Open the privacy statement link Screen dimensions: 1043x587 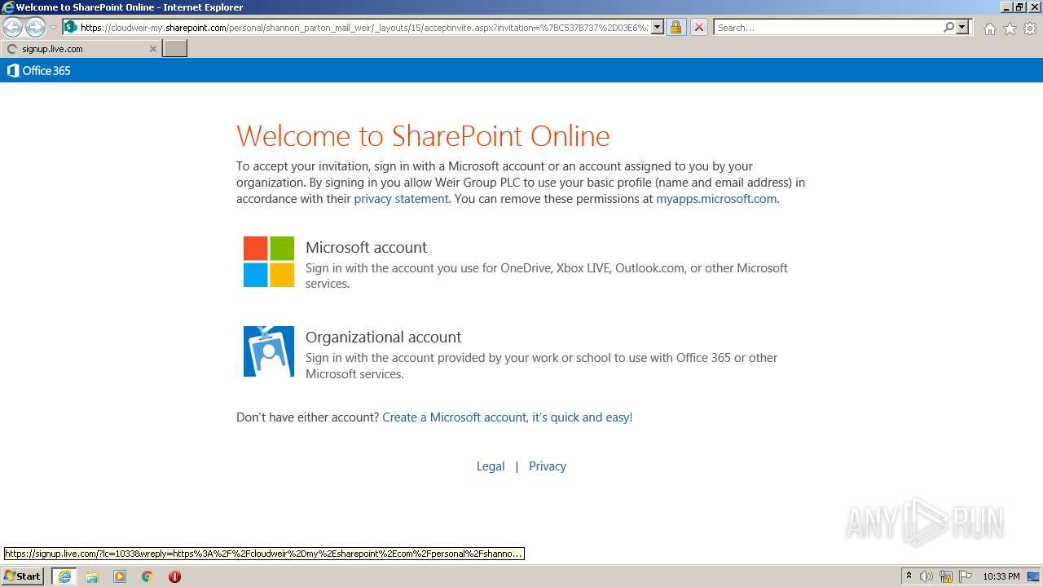coord(401,199)
